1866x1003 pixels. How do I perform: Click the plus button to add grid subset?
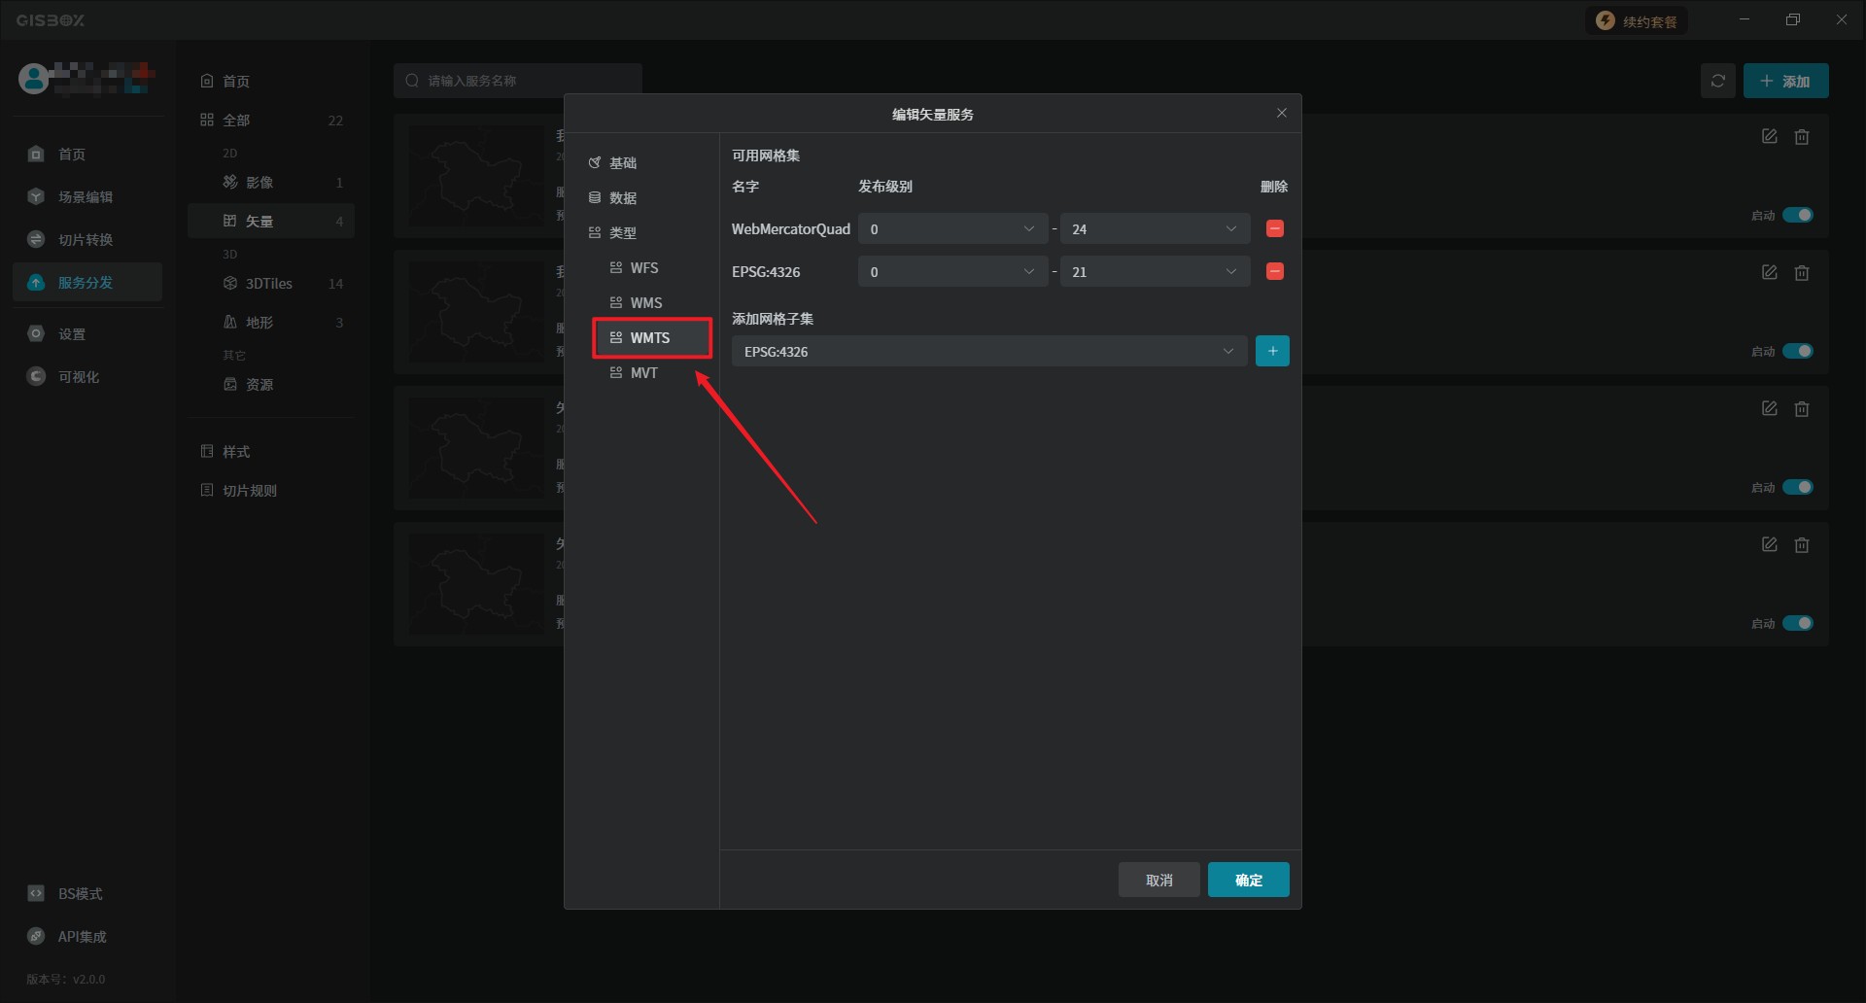[1272, 351]
